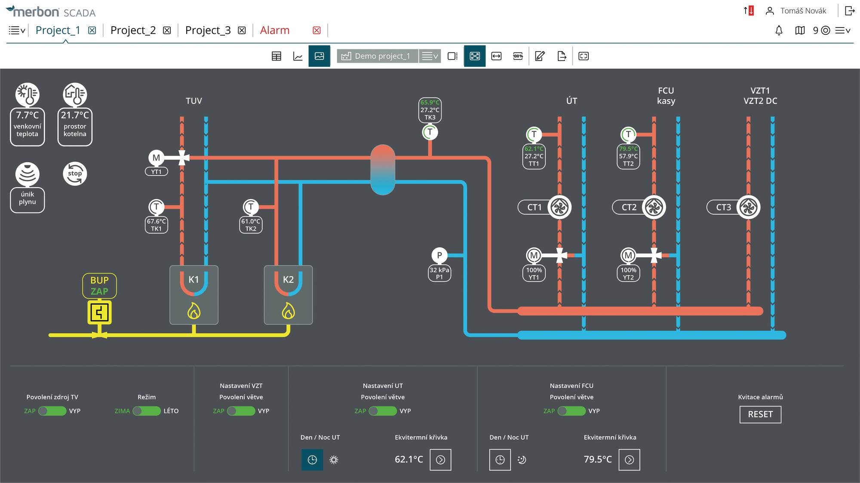
Task: Click the single panel layout icon
Action: 452,56
